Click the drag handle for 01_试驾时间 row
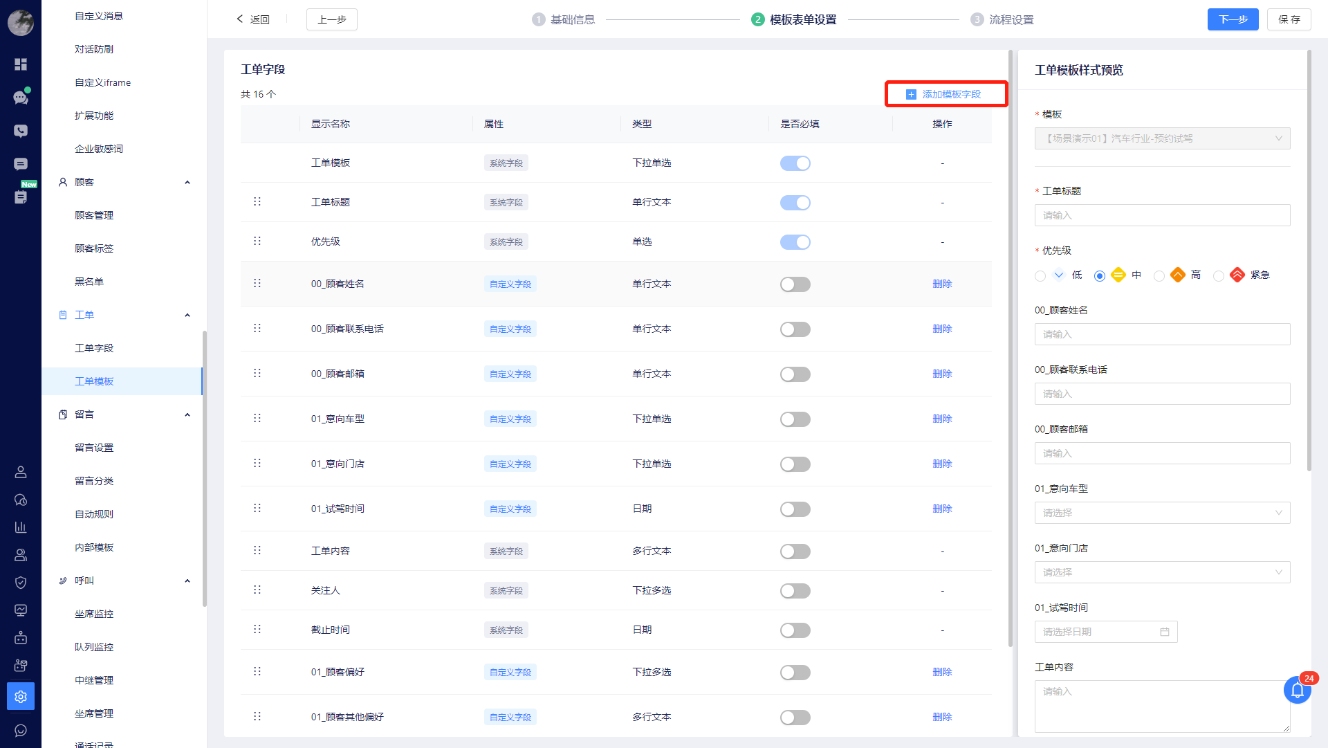The image size is (1328, 748). point(257,509)
